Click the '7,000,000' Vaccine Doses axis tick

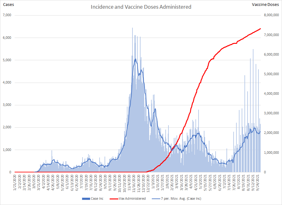(271, 35)
